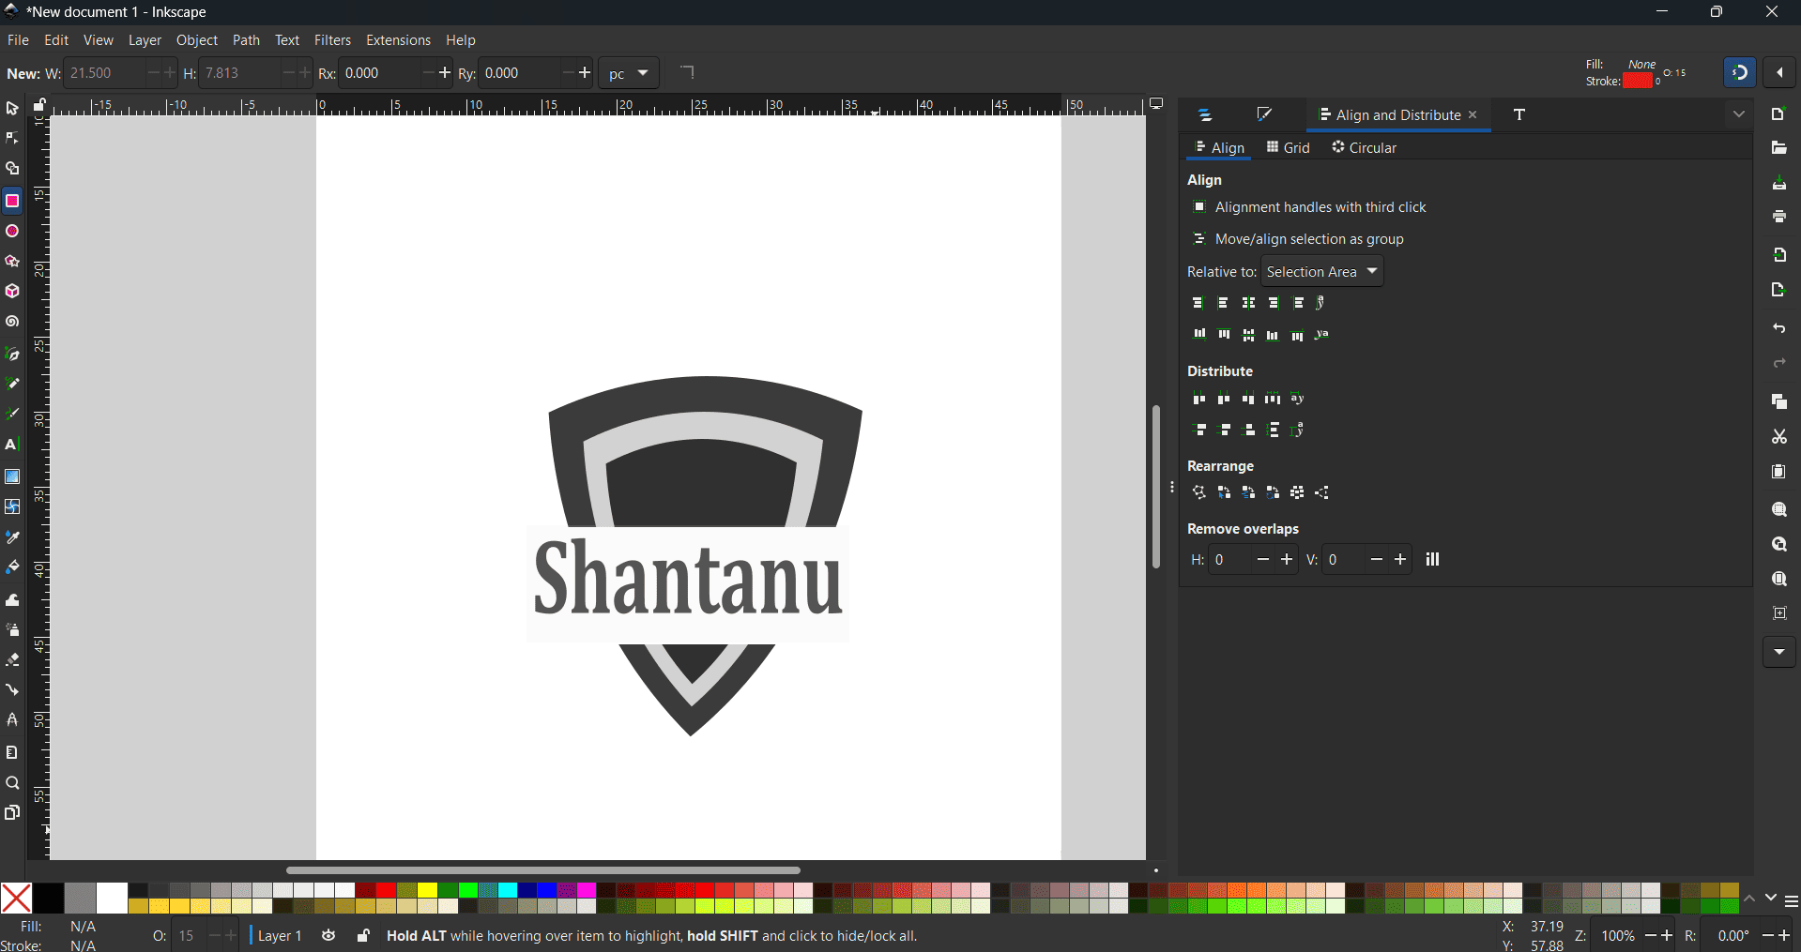Image resolution: width=1801 pixels, height=952 pixels.
Task: Toggle current layer lock icon
Action: (363, 936)
